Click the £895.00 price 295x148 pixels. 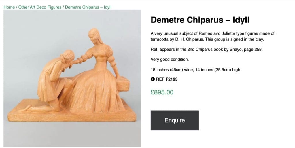pos(162,92)
